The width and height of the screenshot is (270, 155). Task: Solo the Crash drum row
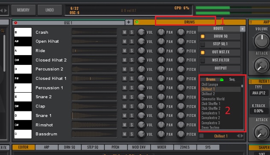pos(132,32)
